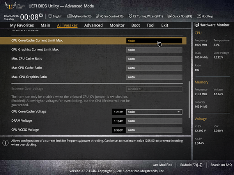Viewport: 234px width, 175px height.
Task: Open the Quick Note notepad icon
Action: click(x=170, y=16)
